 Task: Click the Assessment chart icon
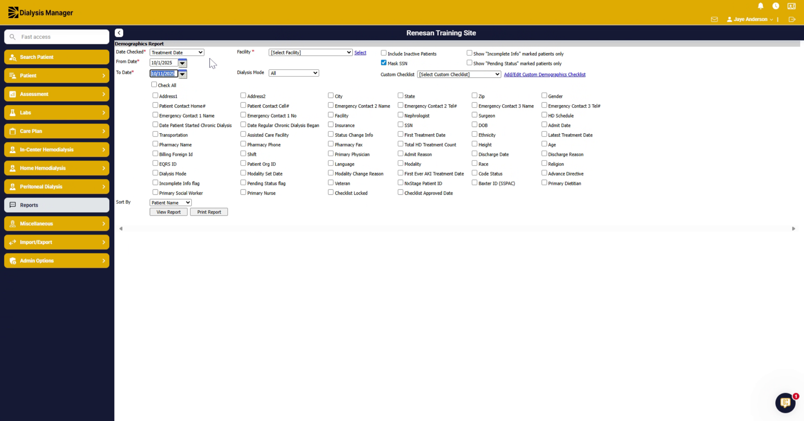pyautogui.click(x=13, y=94)
